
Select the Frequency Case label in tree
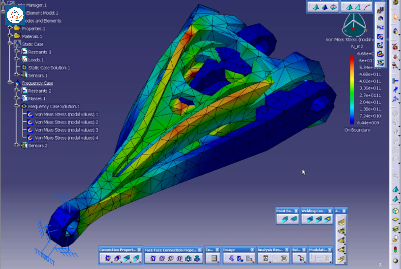37,83
